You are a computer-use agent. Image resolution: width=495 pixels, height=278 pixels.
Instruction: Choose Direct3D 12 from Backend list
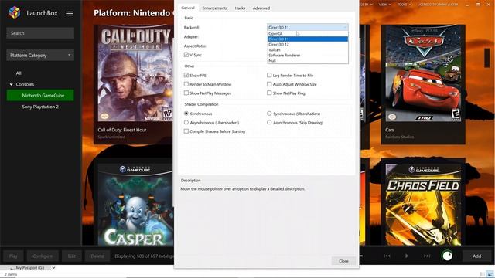(x=308, y=45)
